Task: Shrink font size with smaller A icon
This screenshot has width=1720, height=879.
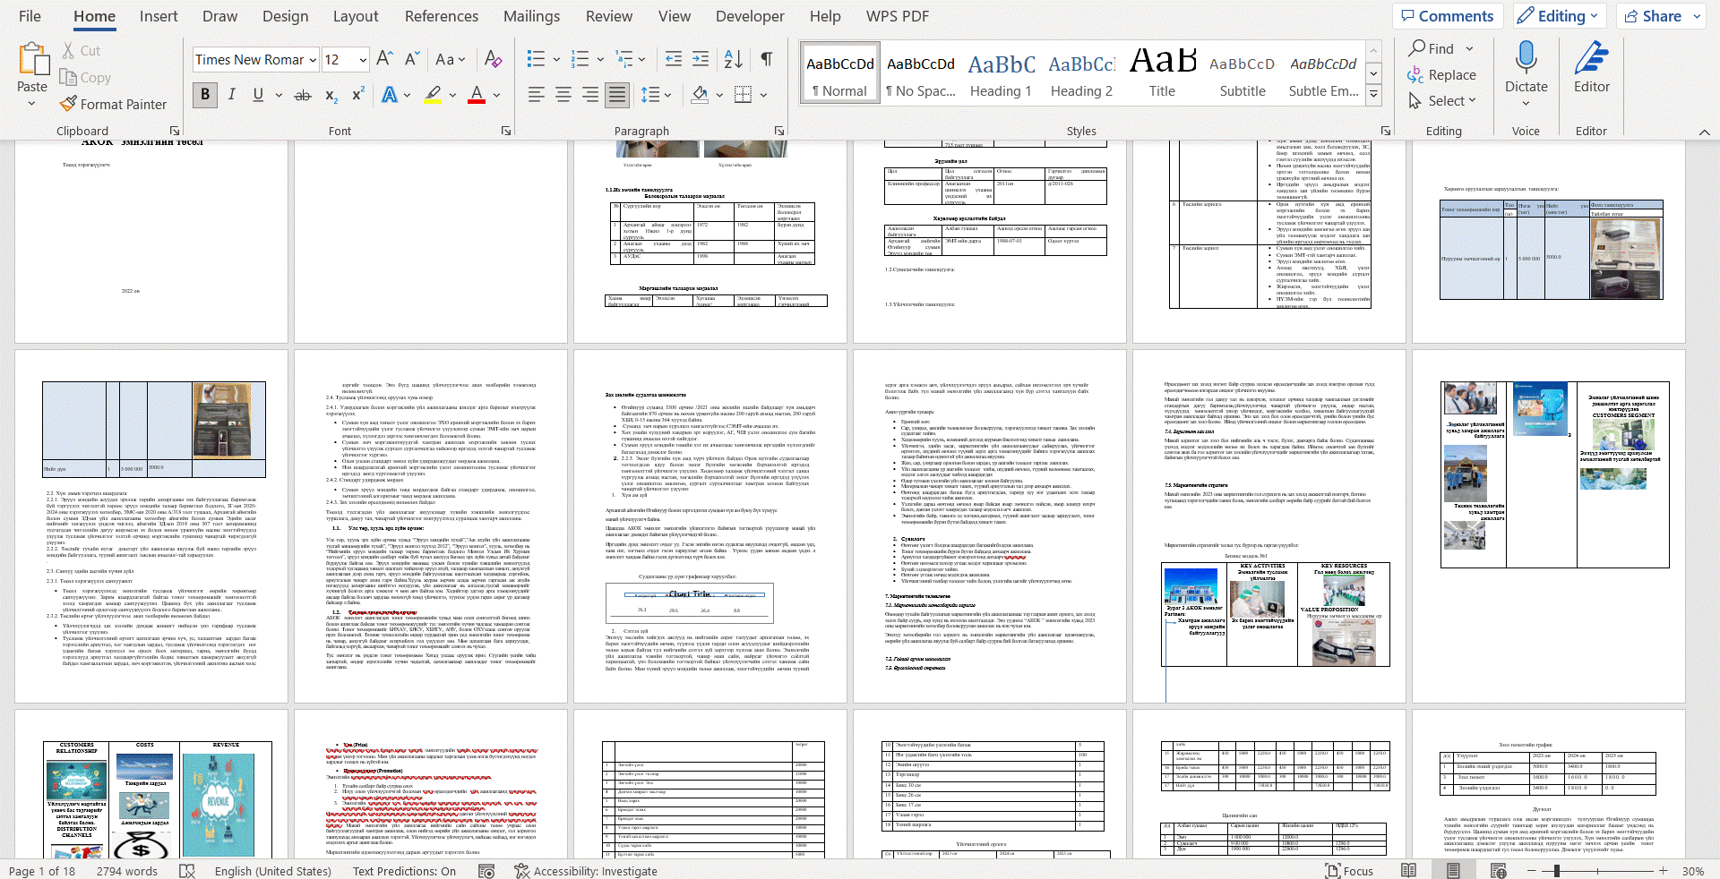Action: 412,59
